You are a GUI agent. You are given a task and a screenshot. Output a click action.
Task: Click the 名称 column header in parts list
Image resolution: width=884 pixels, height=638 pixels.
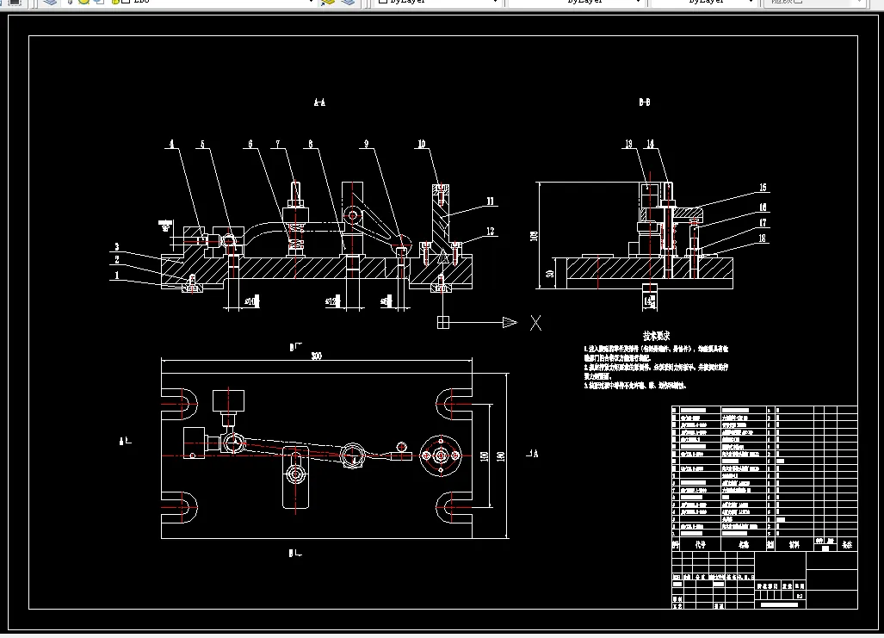[x=744, y=545]
